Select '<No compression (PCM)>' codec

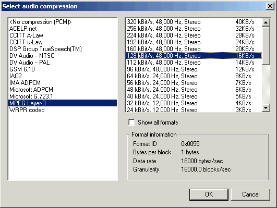(63, 22)
